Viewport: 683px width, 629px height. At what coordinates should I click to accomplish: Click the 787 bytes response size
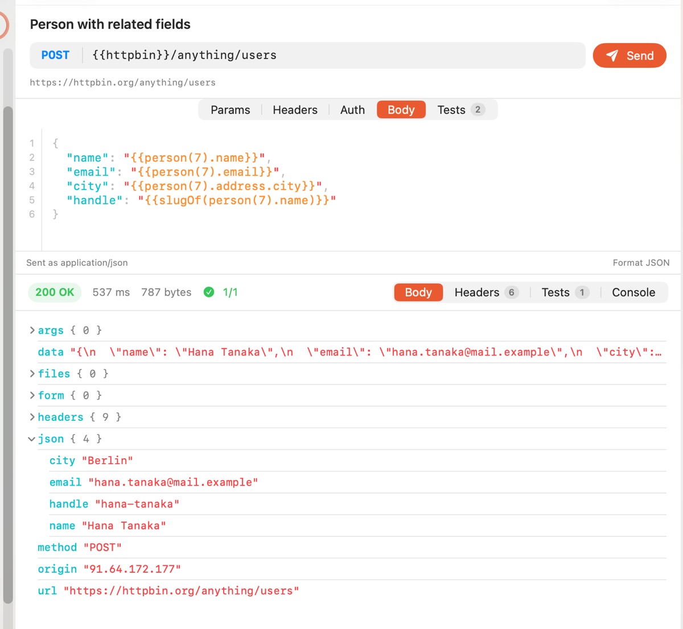click(166, 292)
